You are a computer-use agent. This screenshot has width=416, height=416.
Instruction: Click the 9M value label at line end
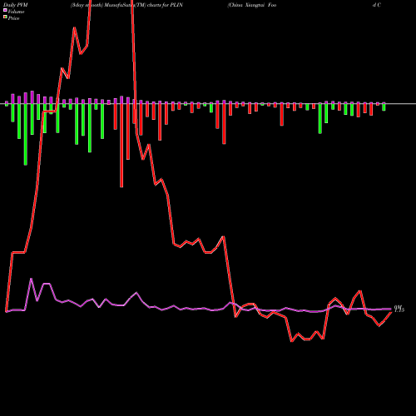(x=399, y=309)
